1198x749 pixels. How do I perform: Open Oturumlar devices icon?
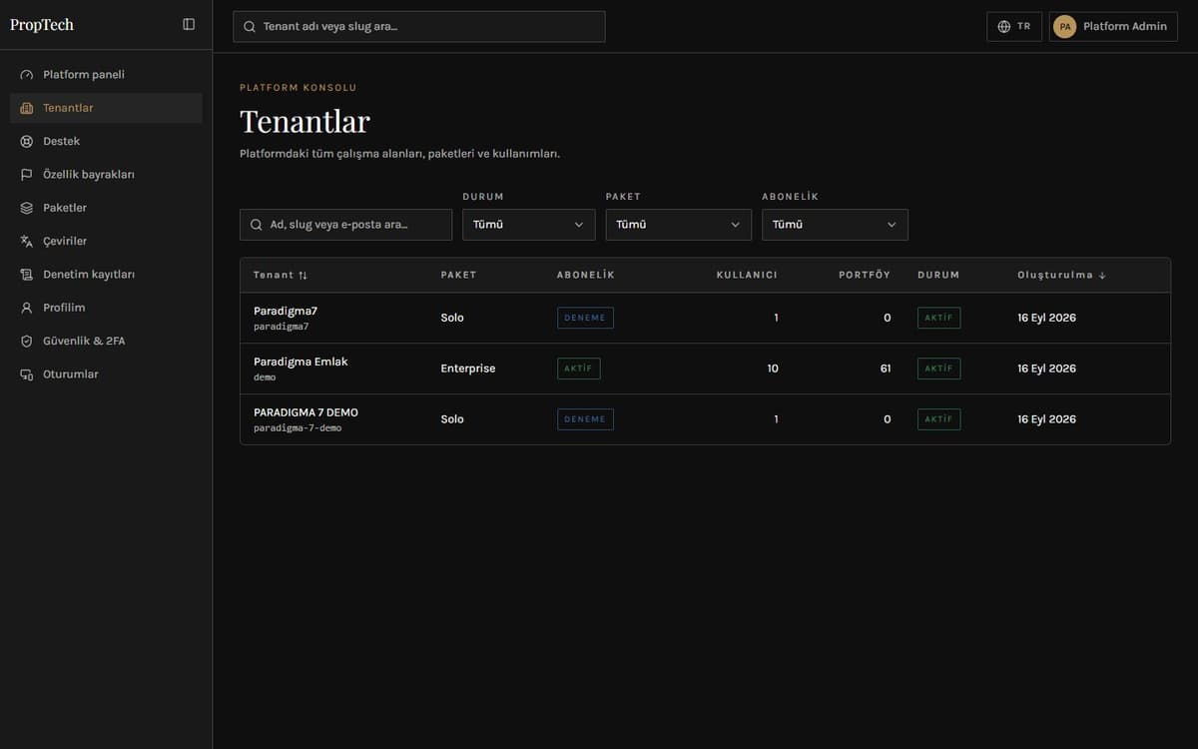(x=27, y=374)
